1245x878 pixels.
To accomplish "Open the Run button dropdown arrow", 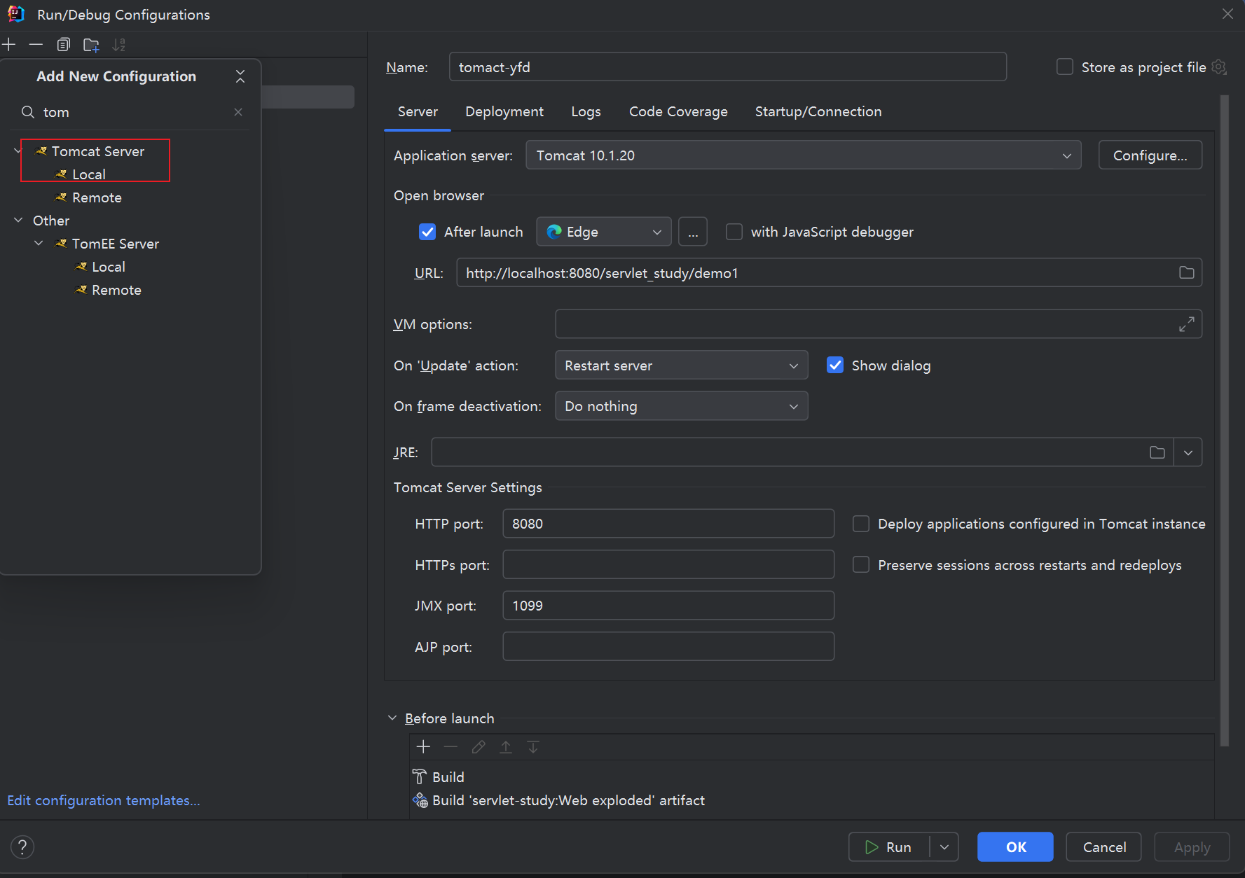I will coord(944,847).
